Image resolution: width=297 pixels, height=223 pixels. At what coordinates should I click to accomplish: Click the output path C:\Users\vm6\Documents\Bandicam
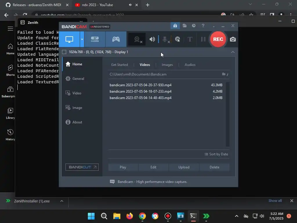click(x=138, y=74)
